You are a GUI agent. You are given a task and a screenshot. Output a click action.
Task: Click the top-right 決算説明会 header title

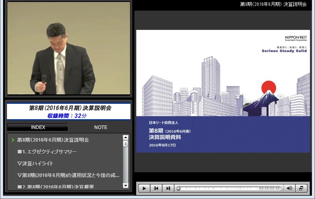(x=273, y=4)
